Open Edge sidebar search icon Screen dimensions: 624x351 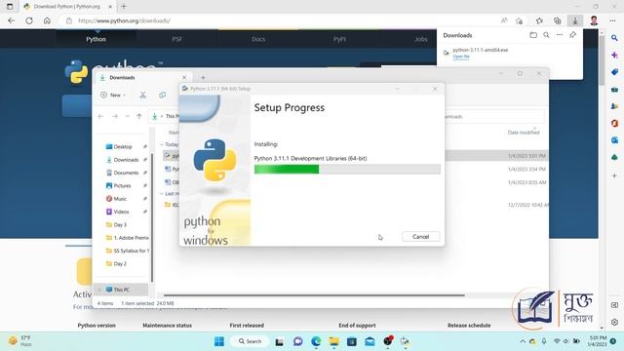(614, 38)
